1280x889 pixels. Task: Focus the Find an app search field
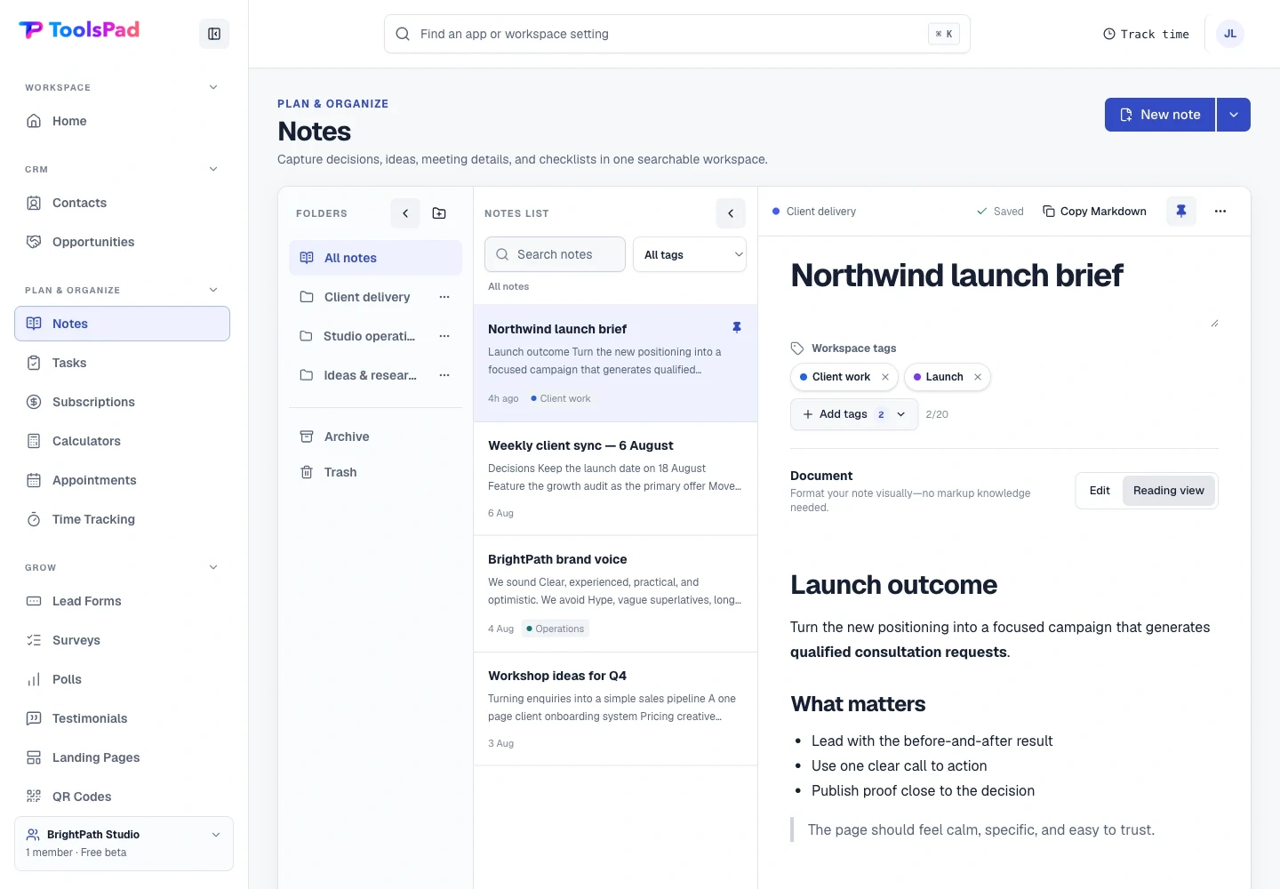pos(676,34)
